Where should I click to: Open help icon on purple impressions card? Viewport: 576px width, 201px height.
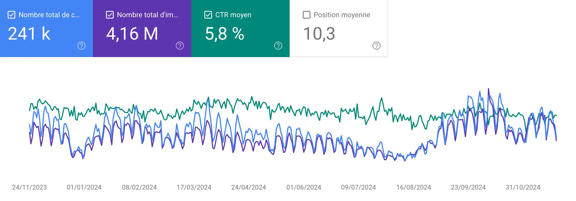pos(180,46)
